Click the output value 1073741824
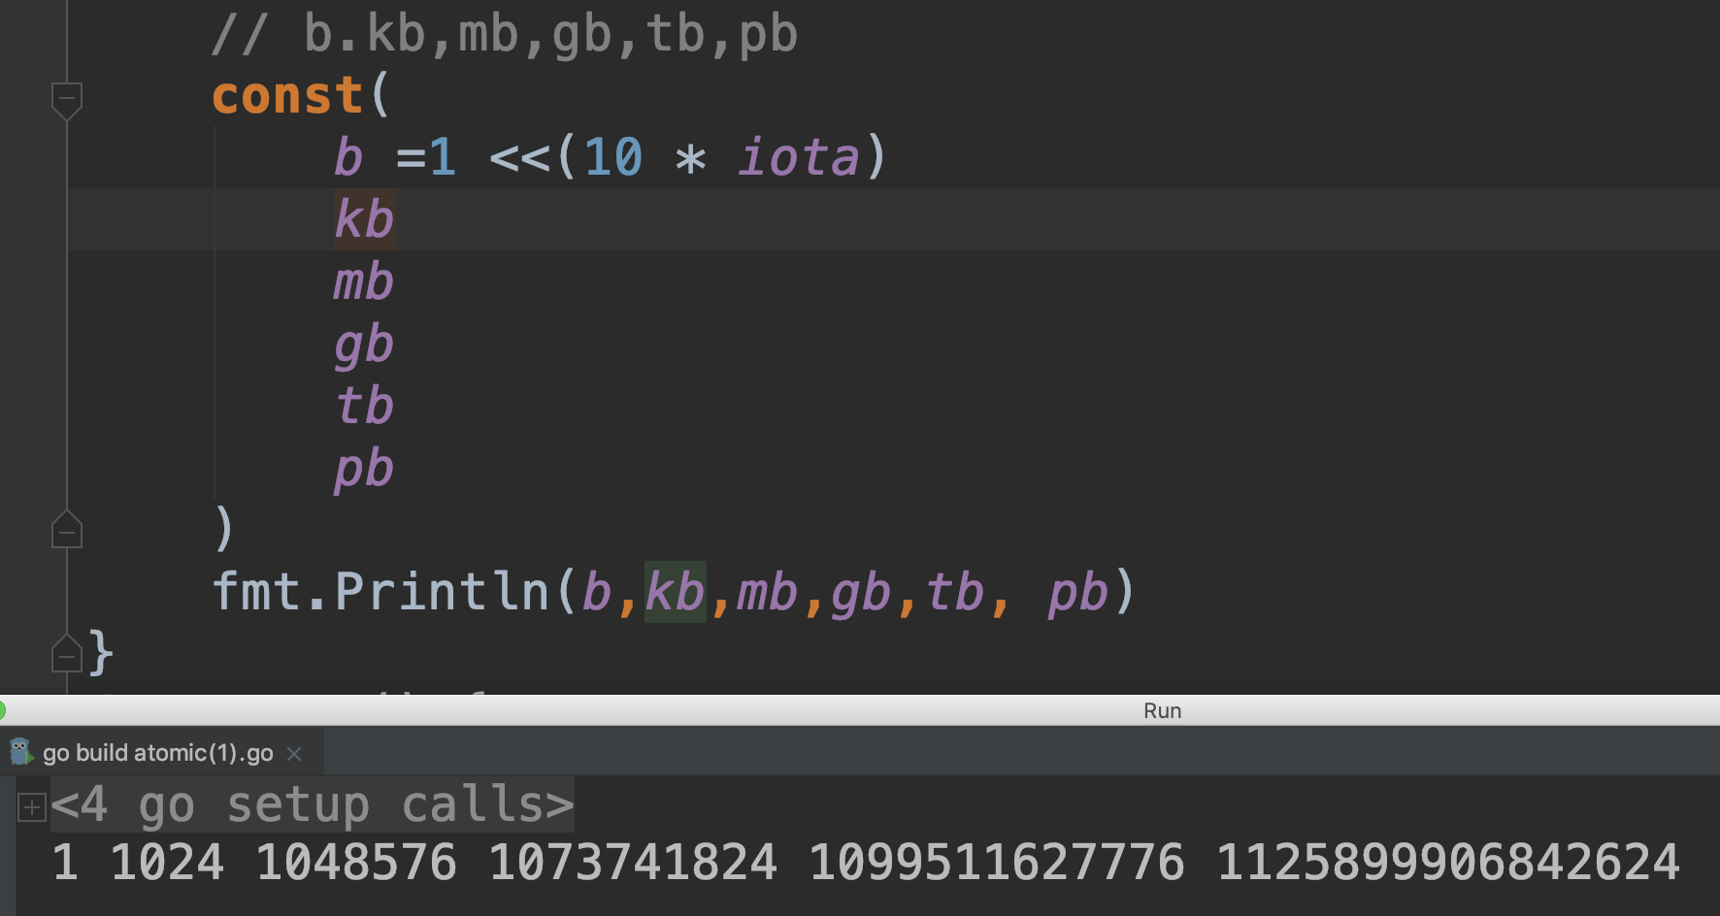The height and width of the screenshot is (916, 1720). click(633, 863)
